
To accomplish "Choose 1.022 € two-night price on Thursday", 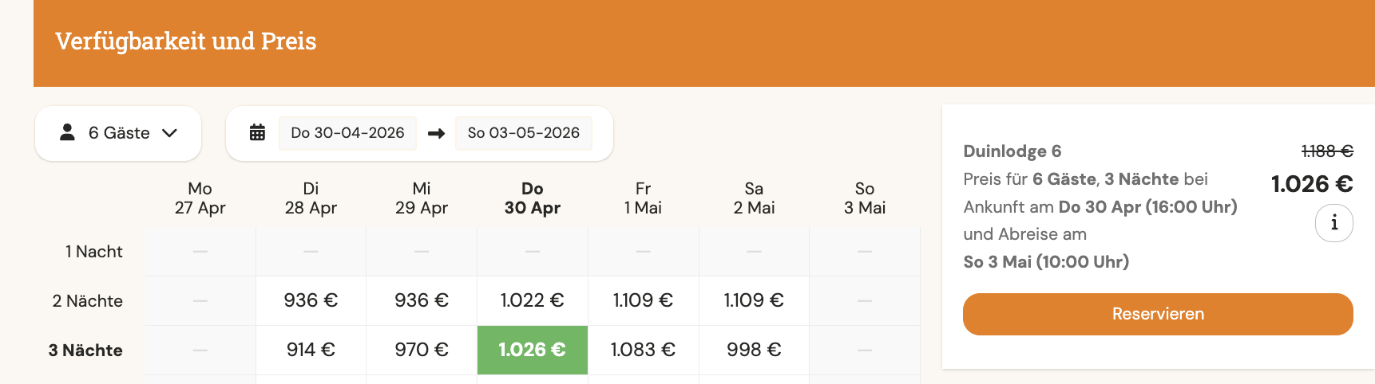I will [532, 300].
